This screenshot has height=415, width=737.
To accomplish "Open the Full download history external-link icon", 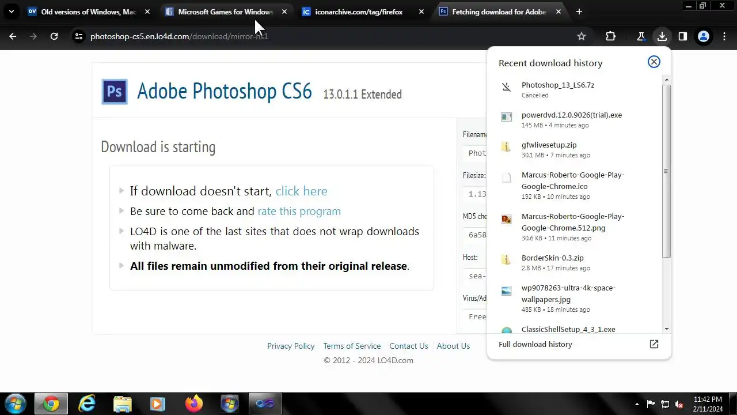I will pos(654,344).
